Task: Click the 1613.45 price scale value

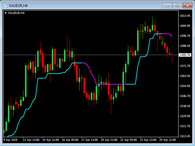Action: (x=185, y=16)
